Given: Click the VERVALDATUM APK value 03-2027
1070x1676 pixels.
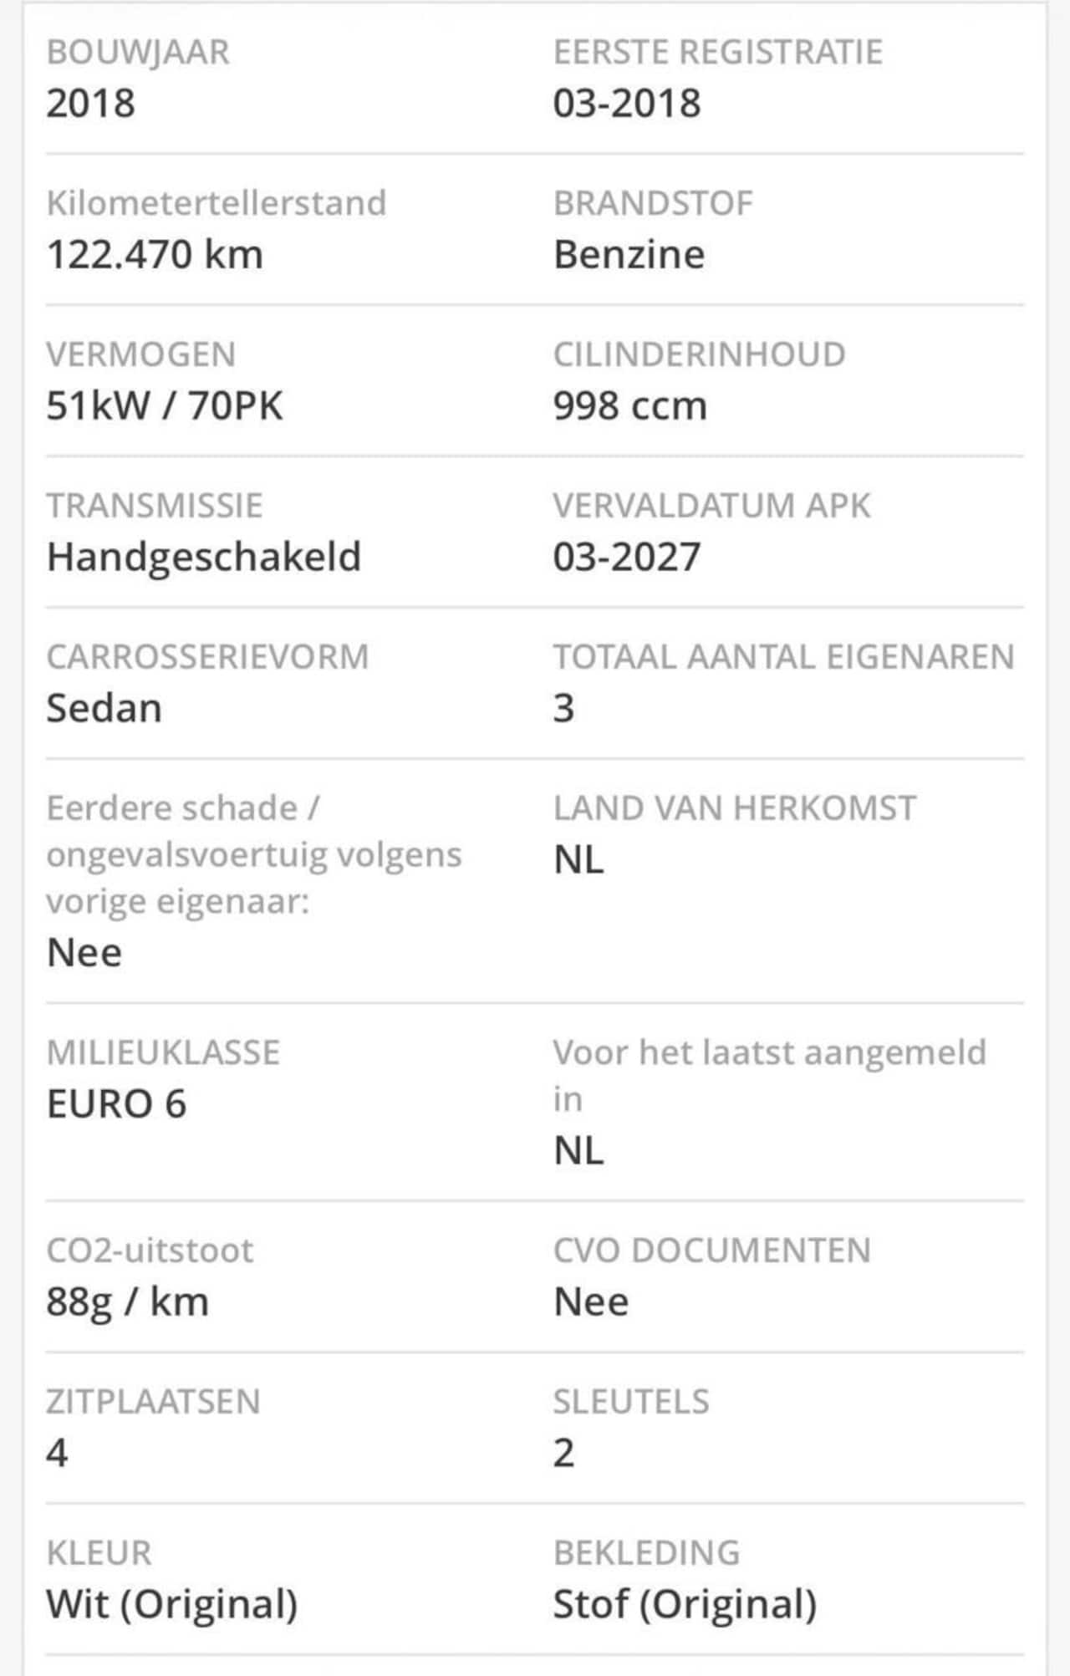Looking at the screenshot, I should coord(627,558).
